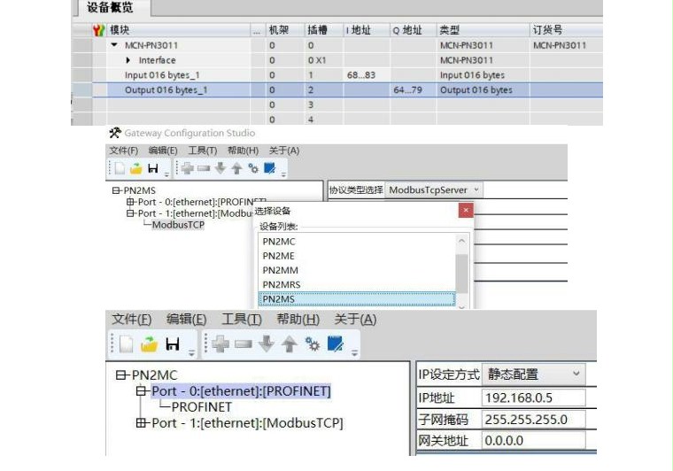Select the PROFINET child node under Port 0
The width and height of the screenshot is (673, 471).
(x=201, y=407)
